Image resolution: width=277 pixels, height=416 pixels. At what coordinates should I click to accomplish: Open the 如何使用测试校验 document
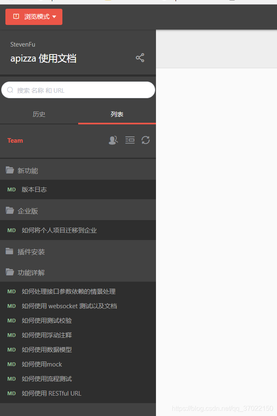tap(78, 320)
